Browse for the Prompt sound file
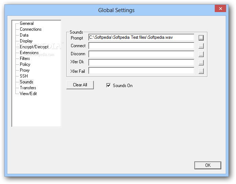Viewport: 236px width, 184px height. point(201,38)
